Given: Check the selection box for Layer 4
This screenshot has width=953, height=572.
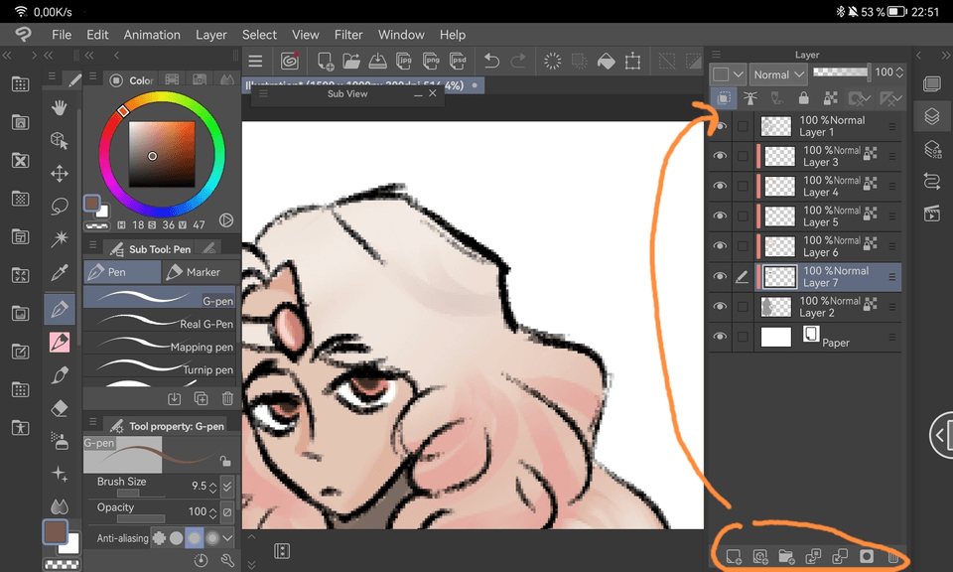Looking at the screenshot, I should [743, 187].
